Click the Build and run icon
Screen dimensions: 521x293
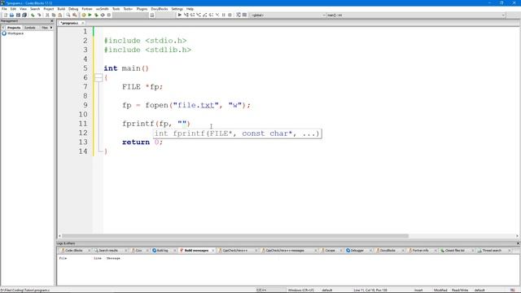96,15
